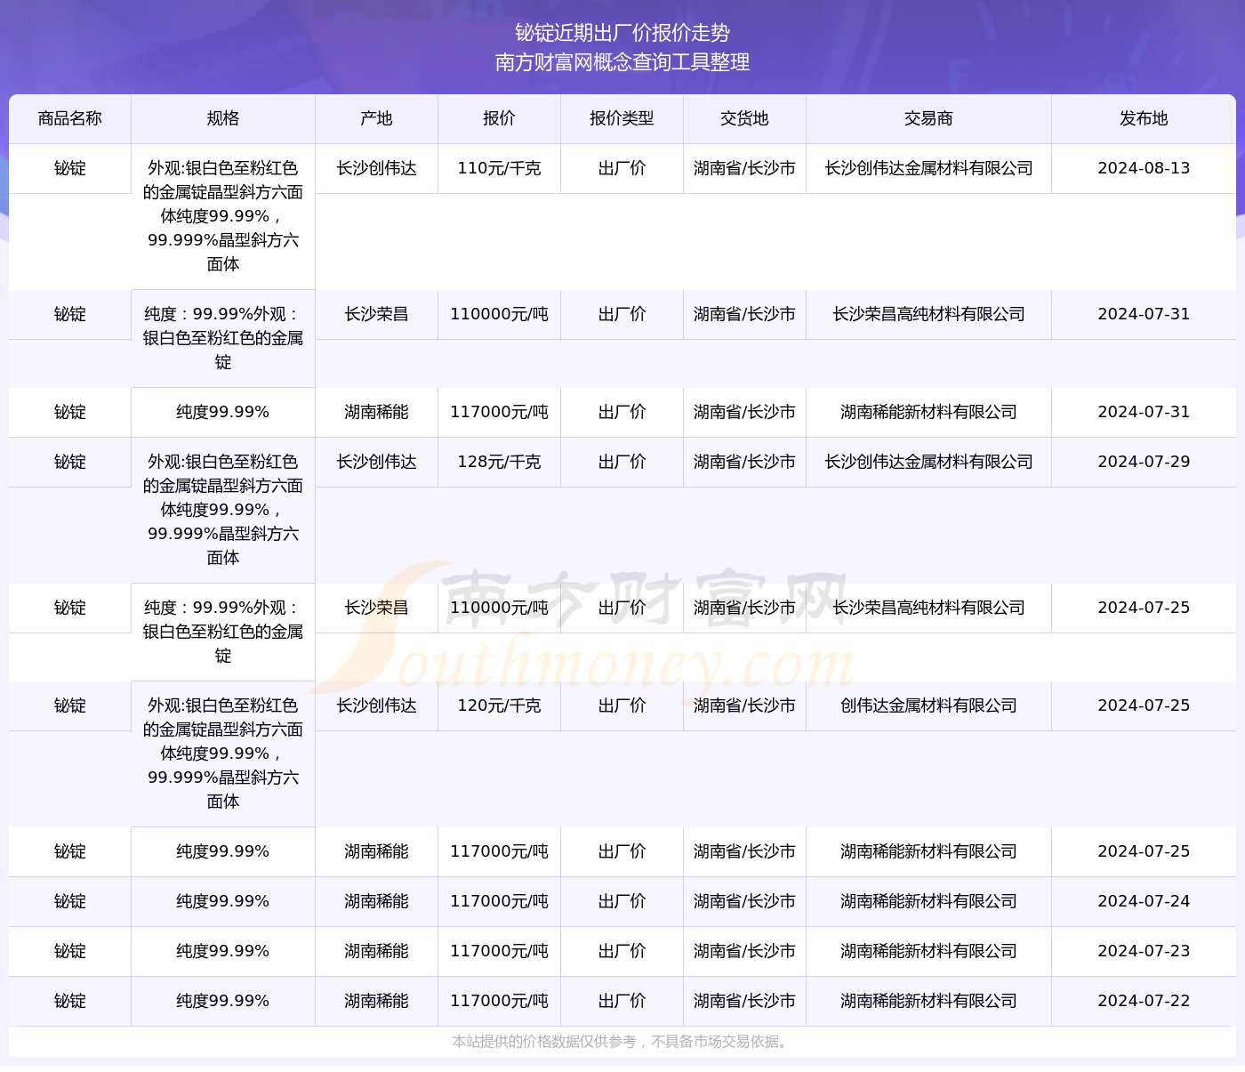The image size is (1245, 1072).
Task: Select the 规格 column header
Action: coord(222,118)
